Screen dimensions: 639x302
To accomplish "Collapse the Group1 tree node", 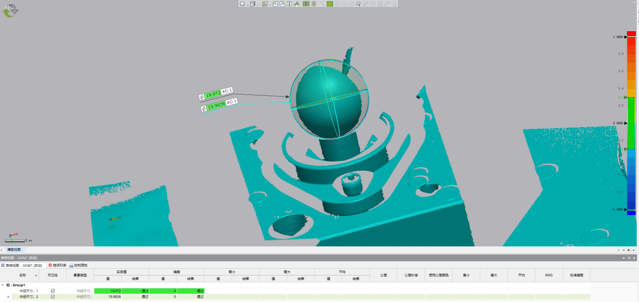I will point(3,285).
